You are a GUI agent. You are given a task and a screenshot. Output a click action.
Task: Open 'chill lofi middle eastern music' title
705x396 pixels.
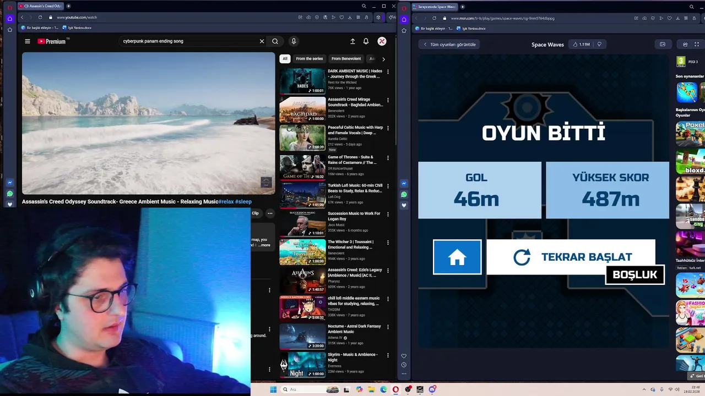[x=354, y=301]
